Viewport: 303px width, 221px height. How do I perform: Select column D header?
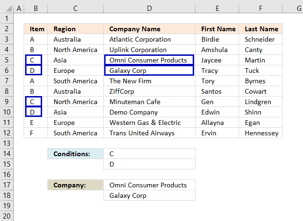point(149,8)
